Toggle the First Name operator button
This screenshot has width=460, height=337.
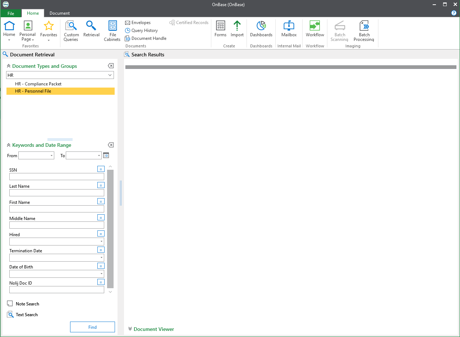[101, 201]
